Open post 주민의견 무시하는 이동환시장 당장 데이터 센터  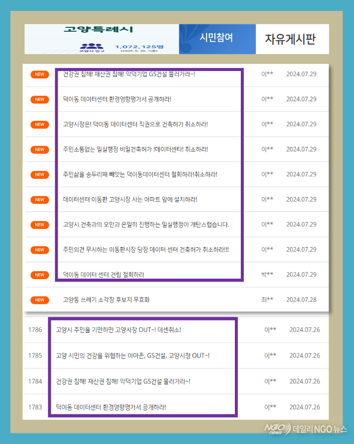(146, 249)
